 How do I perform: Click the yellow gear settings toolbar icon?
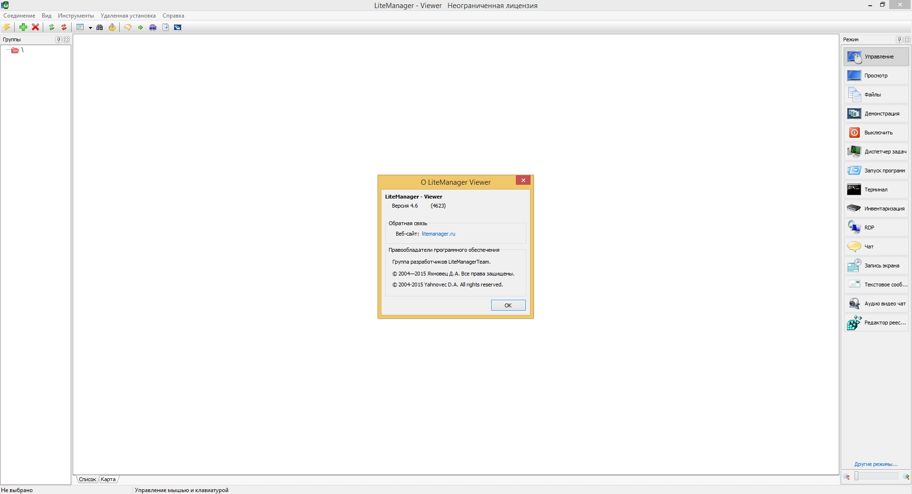click(112, 27)
